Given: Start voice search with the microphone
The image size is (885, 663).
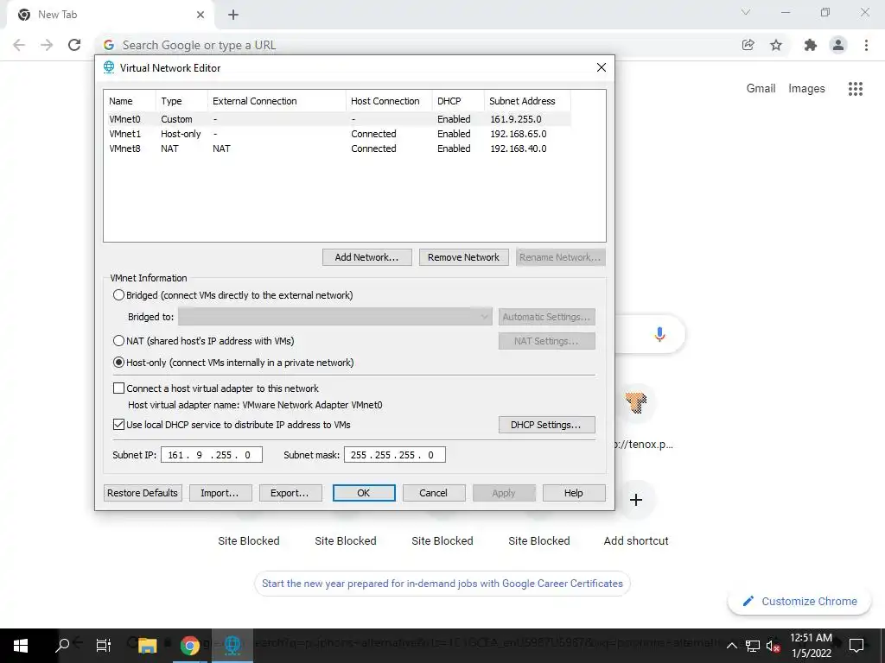Looking at the screenshot, I should (659, 334).
